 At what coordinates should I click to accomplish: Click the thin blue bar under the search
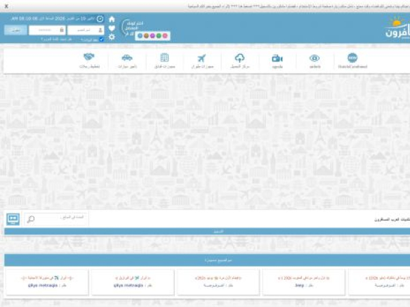[x=207, y=231]
